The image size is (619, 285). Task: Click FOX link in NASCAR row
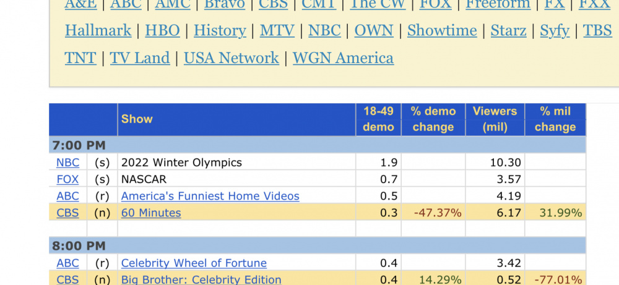(67, 179)
